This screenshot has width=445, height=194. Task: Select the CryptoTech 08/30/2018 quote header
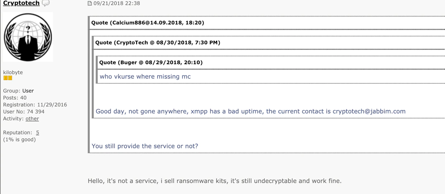pos(158,43)
